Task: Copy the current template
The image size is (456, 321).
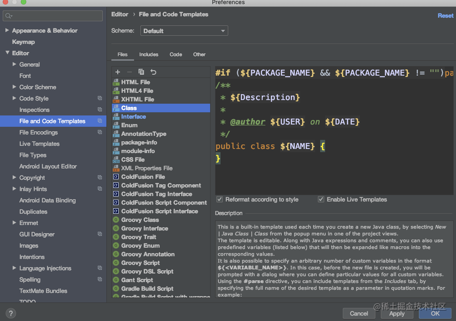Action: coord(140,72)
